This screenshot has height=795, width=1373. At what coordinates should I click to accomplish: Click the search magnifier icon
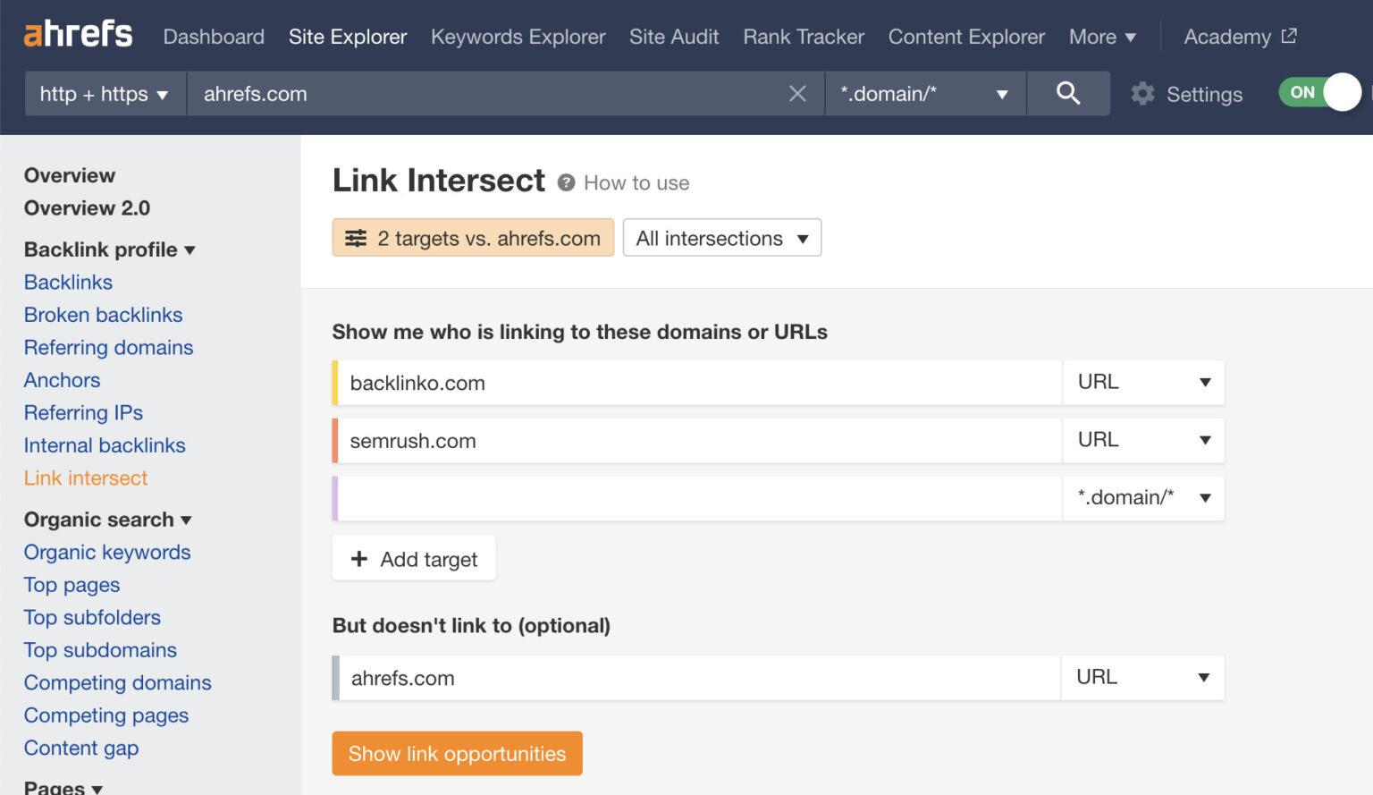(x=1069, y=93)
